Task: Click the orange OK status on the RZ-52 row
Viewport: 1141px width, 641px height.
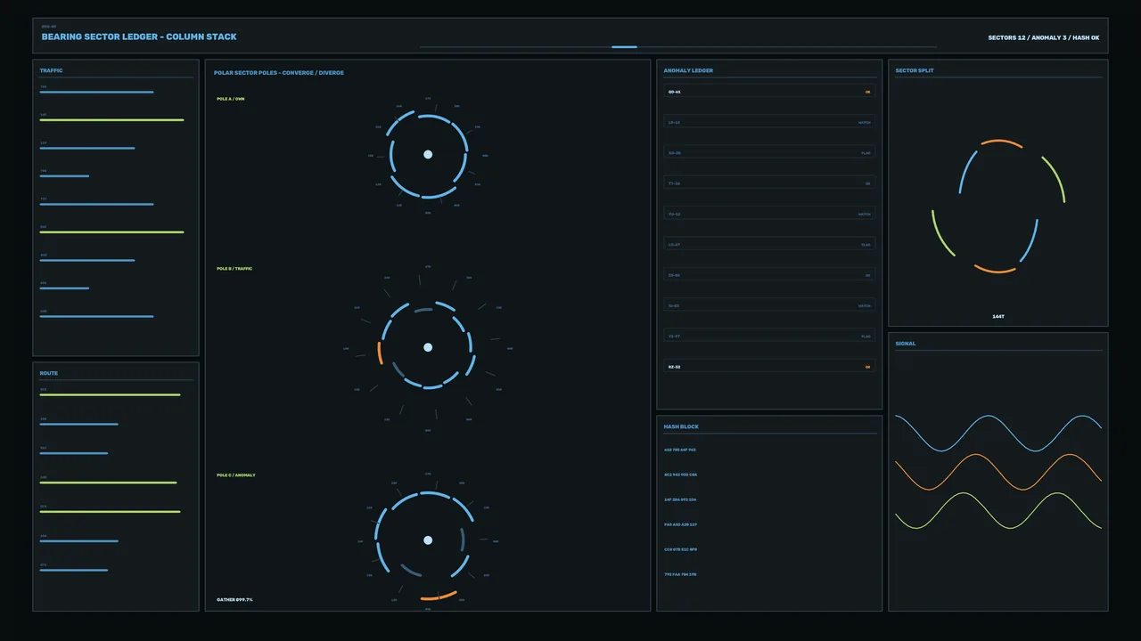Action: point(867,366)
